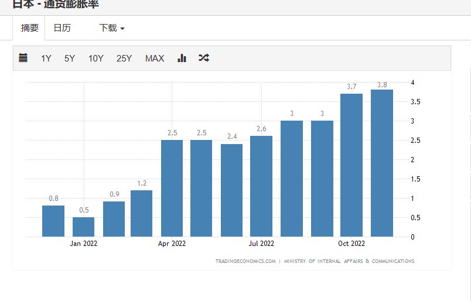The width and height of the screenshot is (471, 301).
Task: Visit the TRADINGECONOMICS.COM source link
Action: tap(245, 261)
